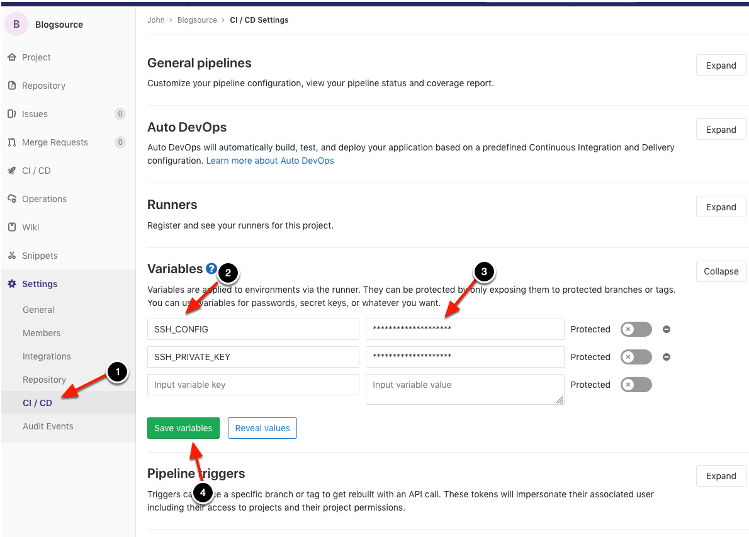The width and height of the screenshot is (749, 537).
Task: Expand the General pipelines section
Action: click(721, 65)
